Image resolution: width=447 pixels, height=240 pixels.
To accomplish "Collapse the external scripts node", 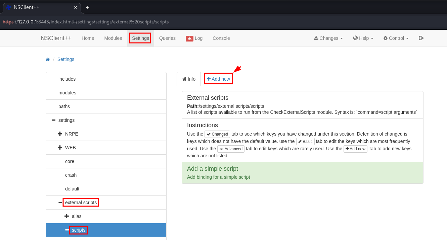I will 60,203.
